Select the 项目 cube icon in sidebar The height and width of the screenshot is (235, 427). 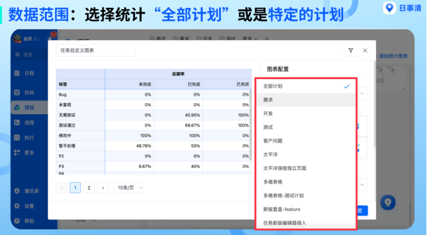point(17,107)
